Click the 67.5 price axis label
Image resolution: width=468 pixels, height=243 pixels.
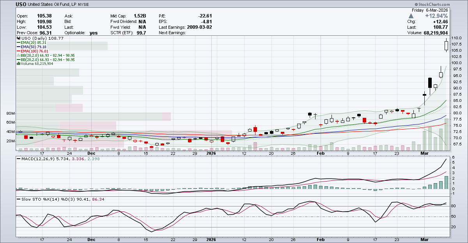(x=457, y=144)
